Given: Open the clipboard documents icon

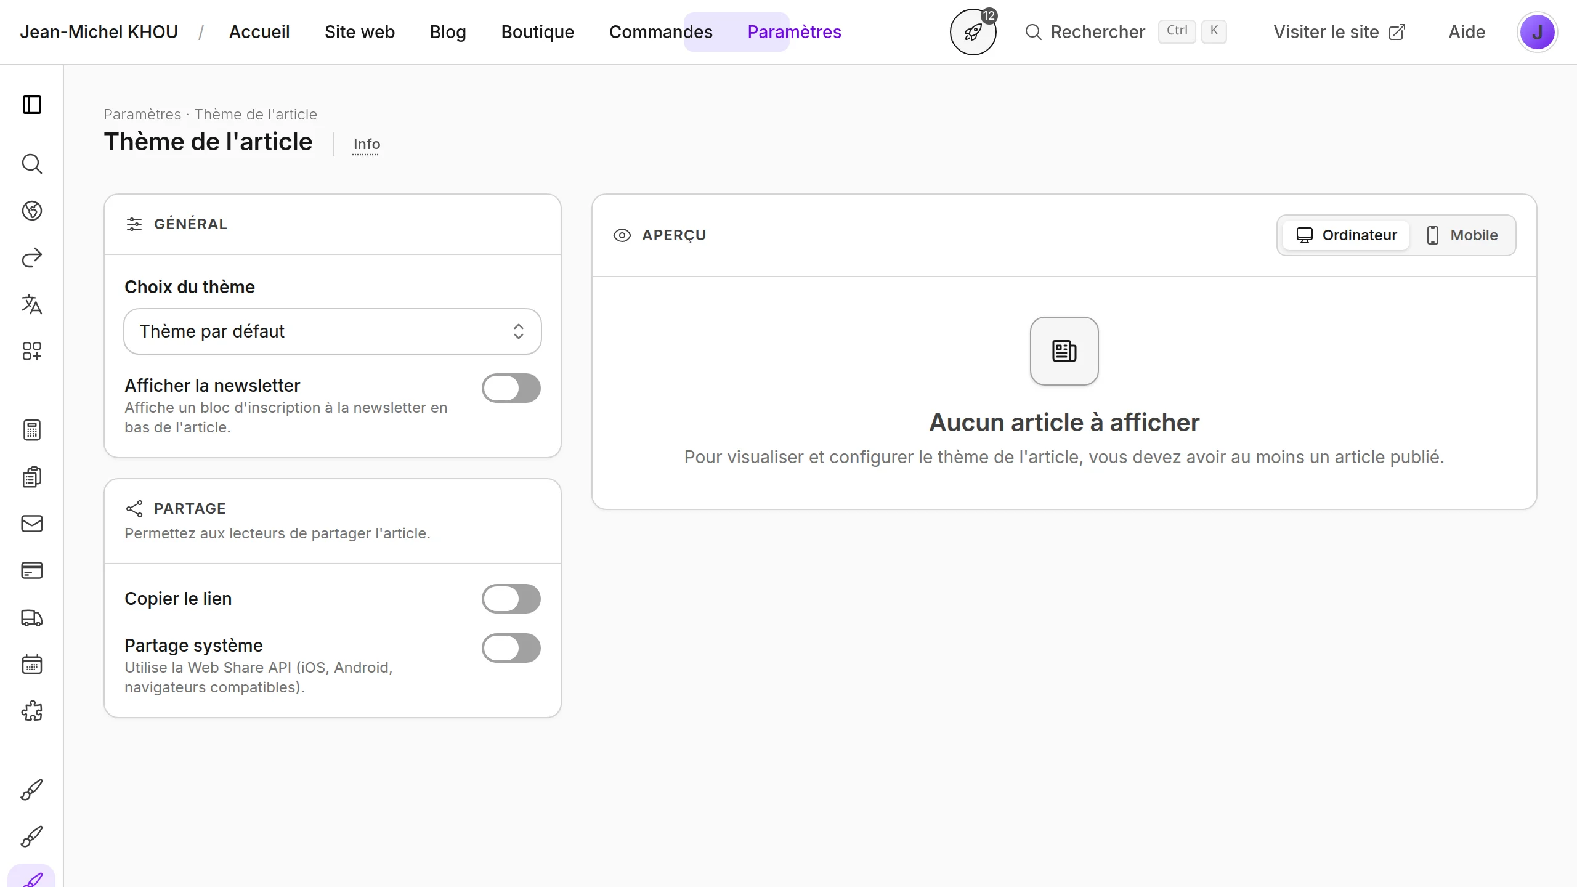Looking at the screenshot, I should pos(32,477).
